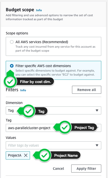Click the Project Name black annotation label

[66, 155]
